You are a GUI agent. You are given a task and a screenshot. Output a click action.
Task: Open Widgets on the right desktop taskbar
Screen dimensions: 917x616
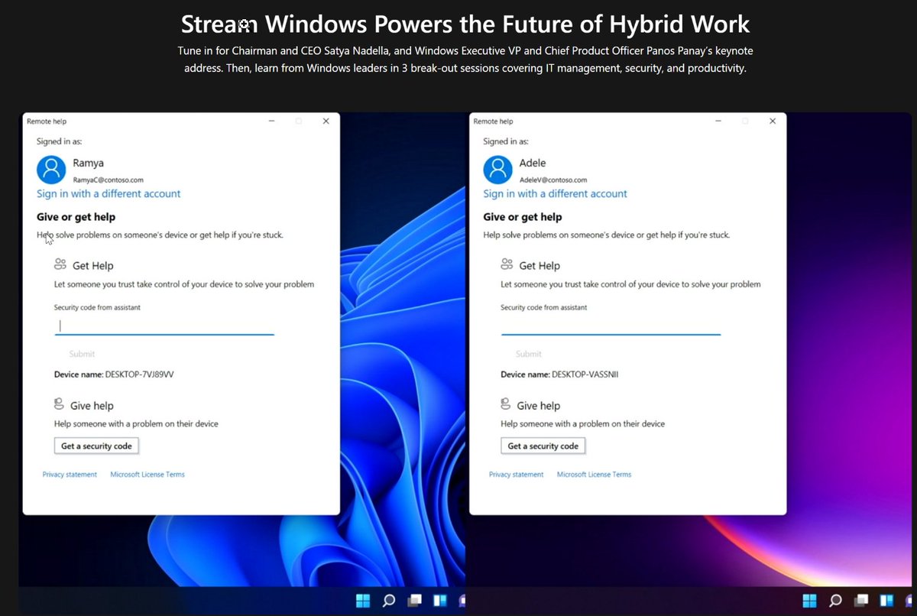[x=888, y=600]
